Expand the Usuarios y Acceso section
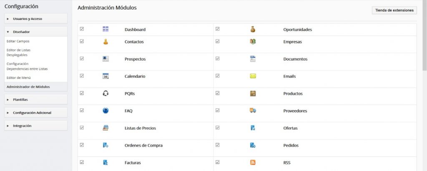427x171 pixels. (x=36, y=19)
